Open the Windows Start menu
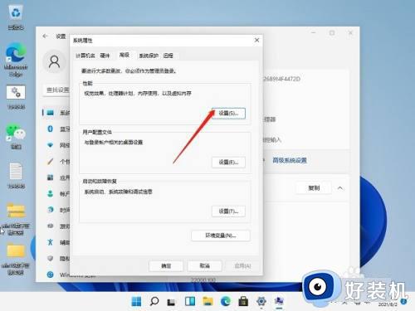The width and height of the screenshot is (415, 311). click(x=136, y=301)
